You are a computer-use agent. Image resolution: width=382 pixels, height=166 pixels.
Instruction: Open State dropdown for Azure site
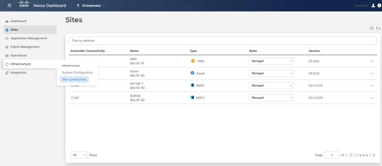click(271, 73)
